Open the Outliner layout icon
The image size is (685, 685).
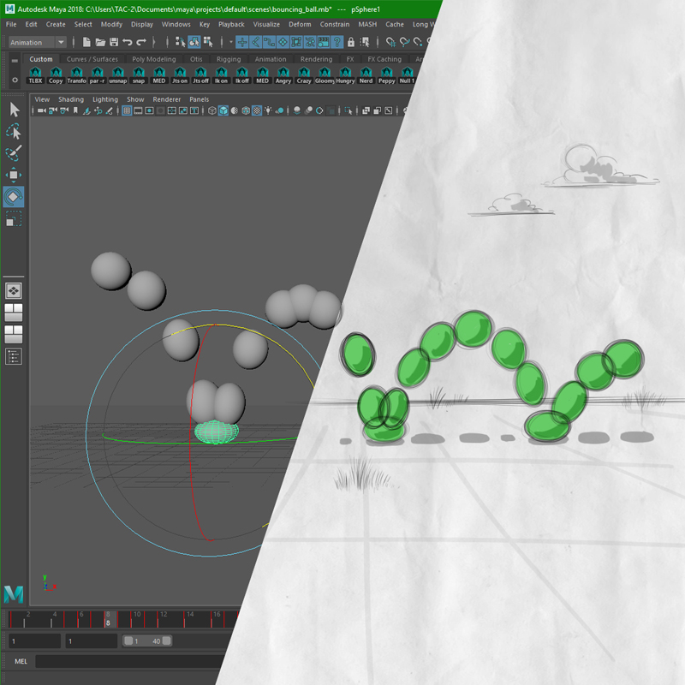pyautogui.click(x=14, y=356)
